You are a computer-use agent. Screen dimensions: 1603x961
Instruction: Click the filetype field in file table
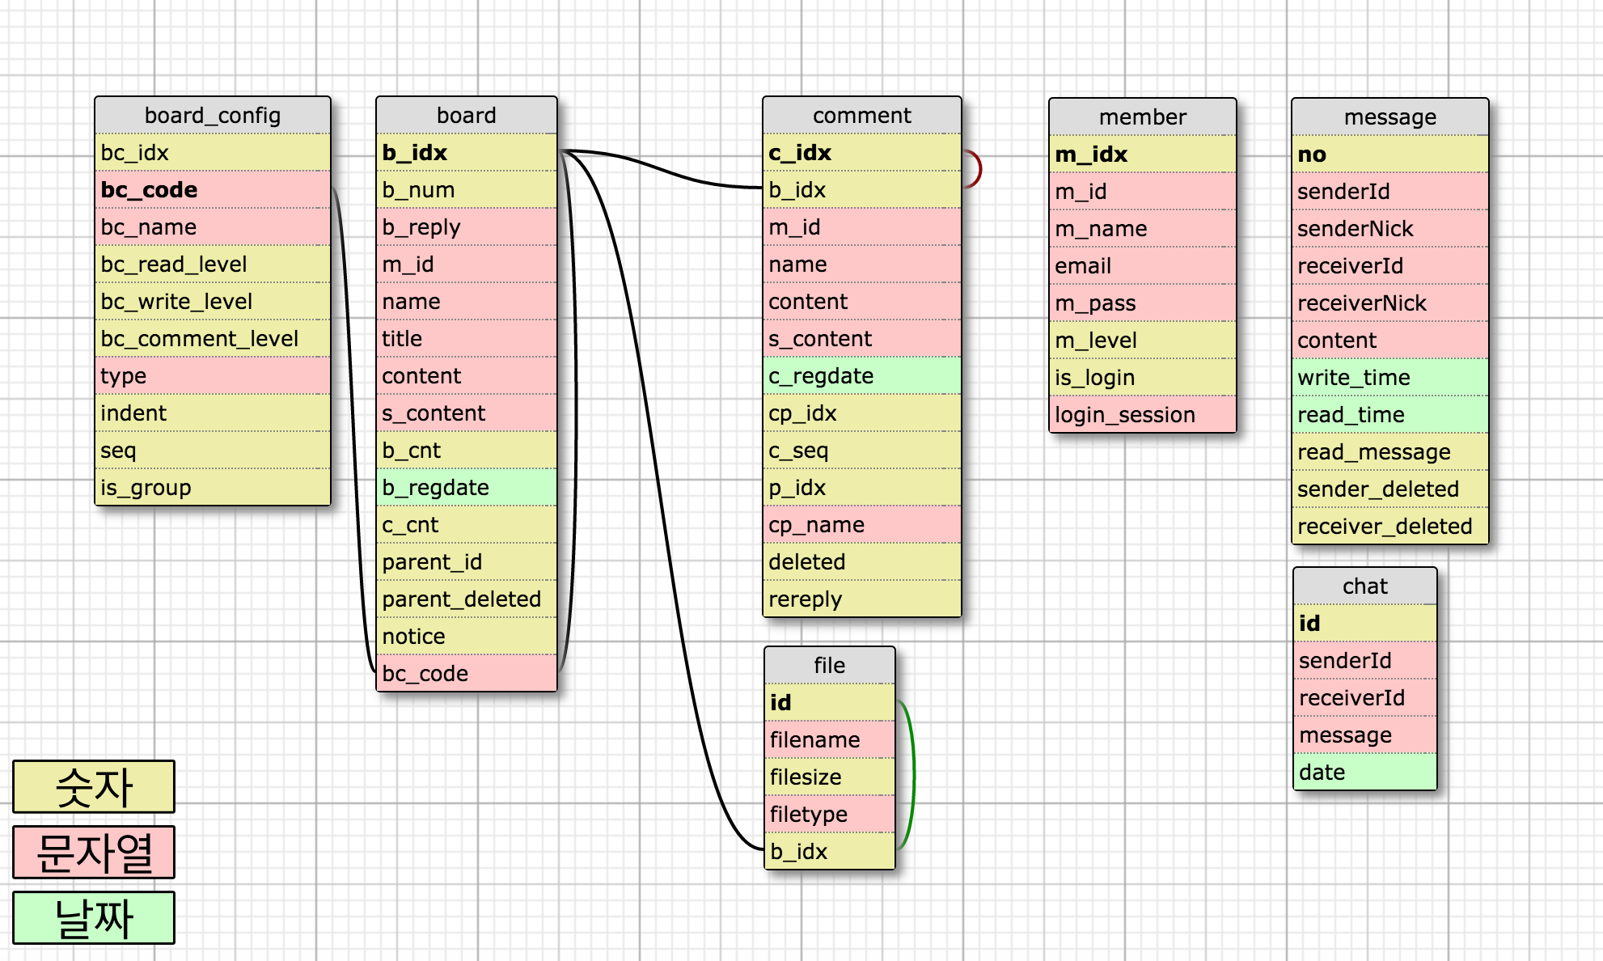coord(829,815)
